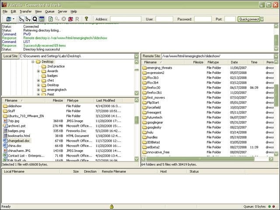This screenshot has width=280, height=210.
Task: Toggle the transfer queue Q button
Action: [x=35, y=19]
